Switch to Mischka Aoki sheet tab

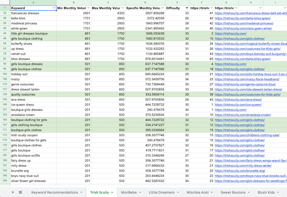click(198, 193)
